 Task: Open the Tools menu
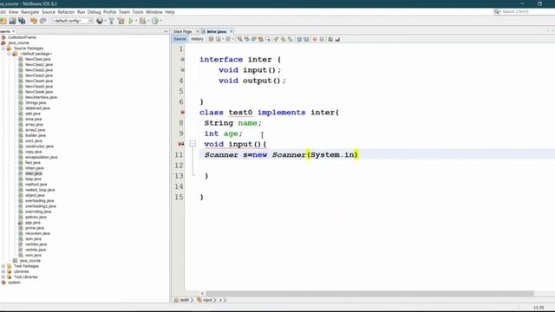pyautogui.click(x=138, y=11)
